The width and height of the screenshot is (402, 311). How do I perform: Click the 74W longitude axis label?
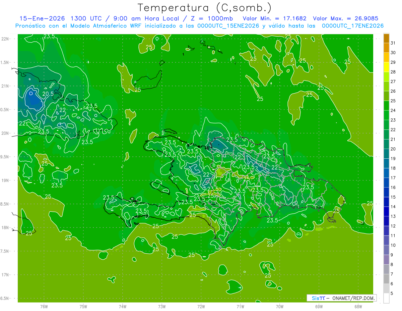123,307
